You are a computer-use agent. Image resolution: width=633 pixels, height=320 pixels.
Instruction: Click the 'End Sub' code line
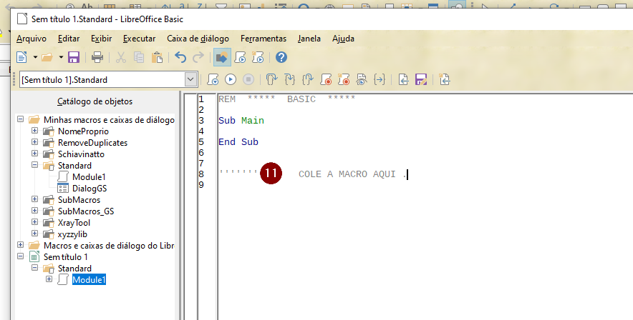pos(238,142)
